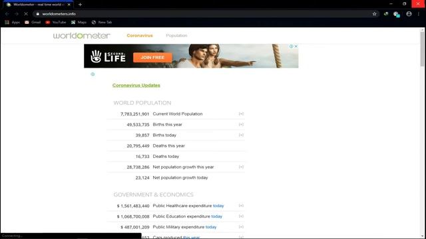
Task: Click the worldometer logo
Action: (82, 35)
